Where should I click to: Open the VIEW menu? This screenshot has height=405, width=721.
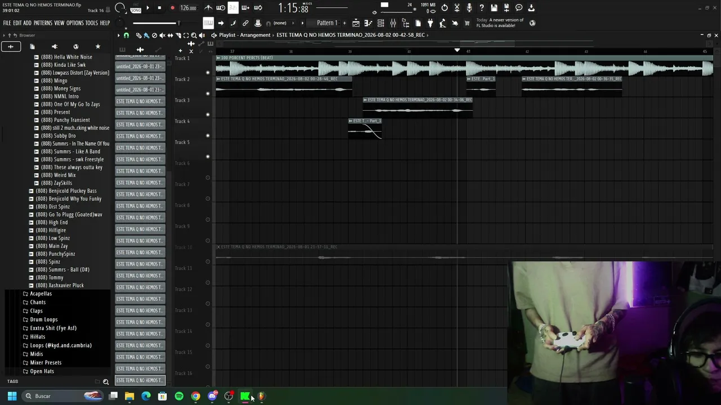coord(59,23)
